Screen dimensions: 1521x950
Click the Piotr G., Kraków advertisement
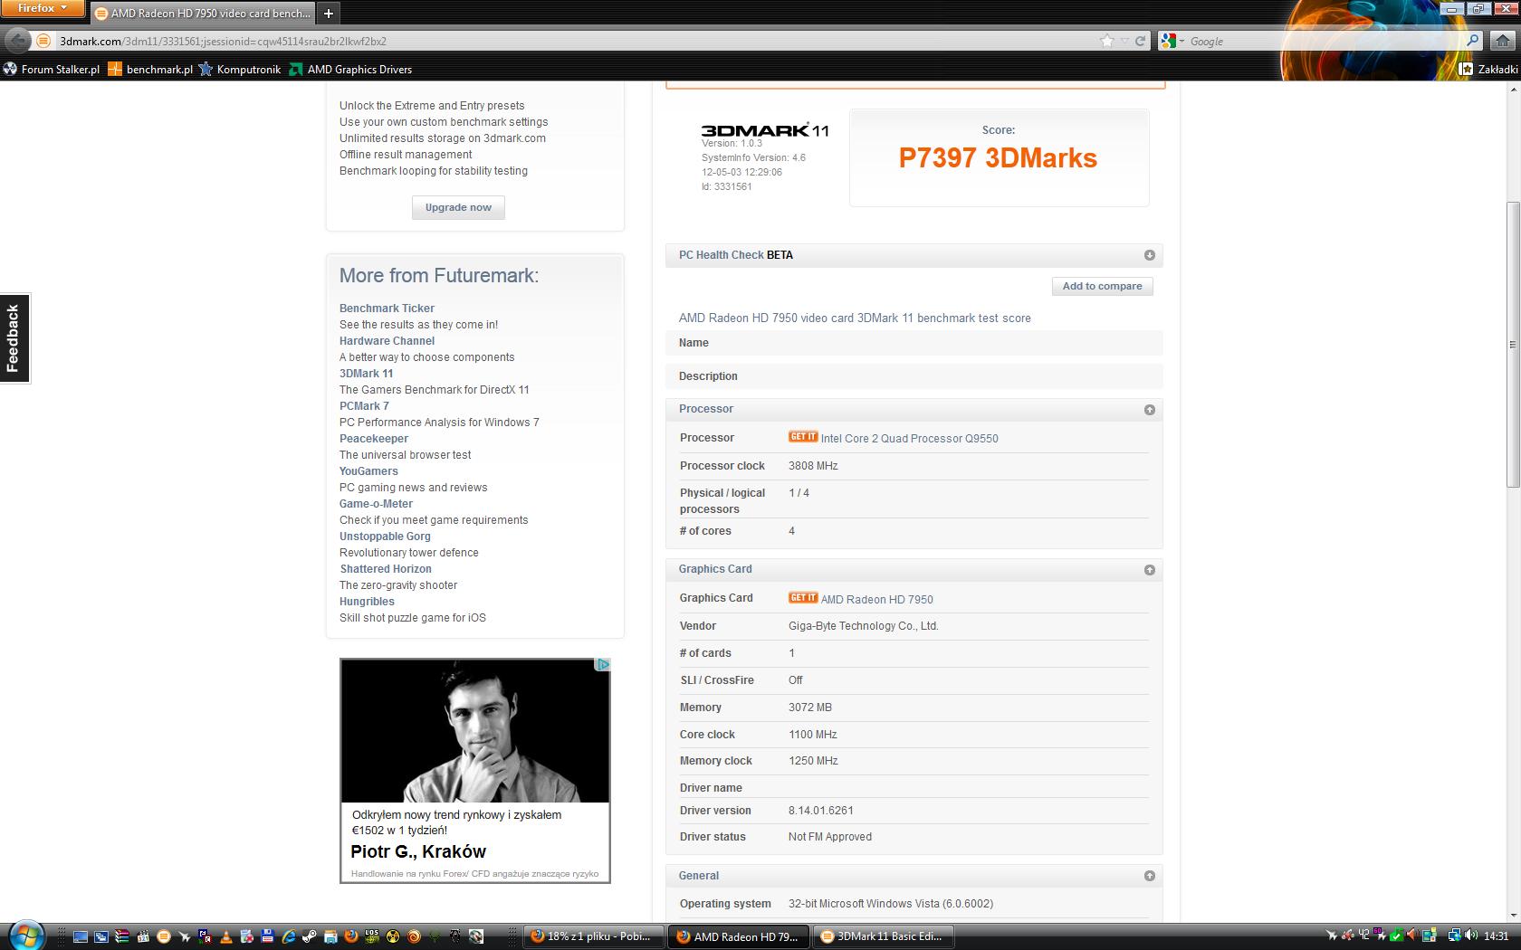[x=474, y=770]
